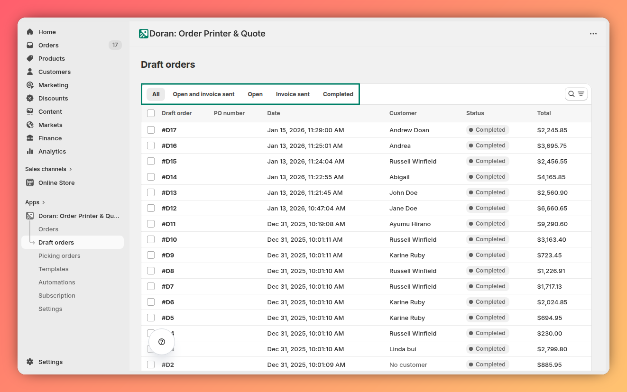627x392 pixels.
Task: Open draft order #D13
Action: (169, 192)
